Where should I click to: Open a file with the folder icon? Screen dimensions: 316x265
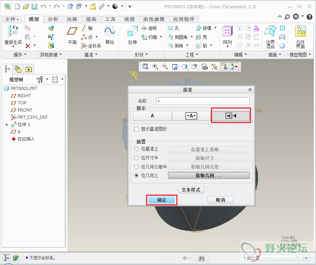point(26,6)
